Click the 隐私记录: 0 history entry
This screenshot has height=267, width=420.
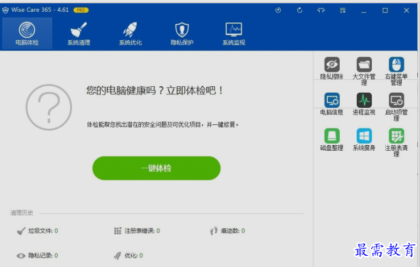37,256
